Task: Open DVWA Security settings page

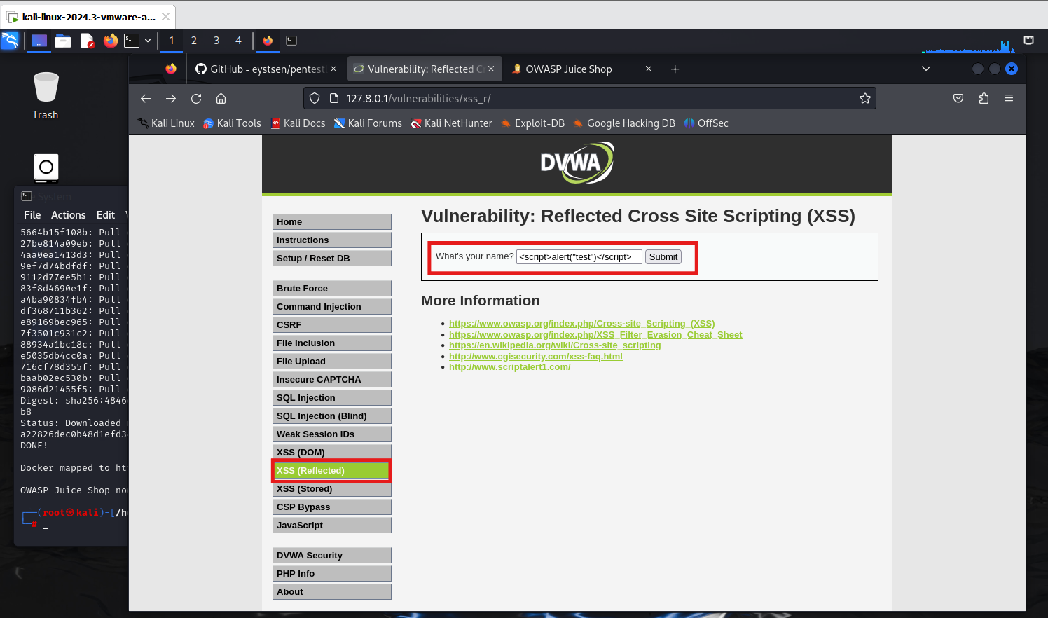Action: coord(331,555)
